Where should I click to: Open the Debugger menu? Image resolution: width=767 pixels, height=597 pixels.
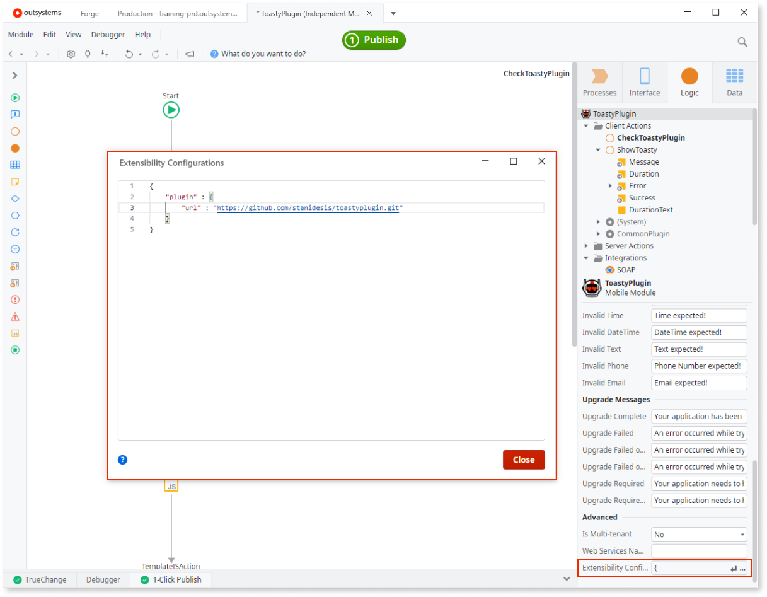point(108,35)
